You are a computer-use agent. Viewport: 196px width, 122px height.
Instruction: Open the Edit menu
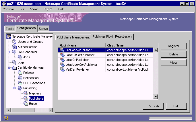[x=22, y=9]
